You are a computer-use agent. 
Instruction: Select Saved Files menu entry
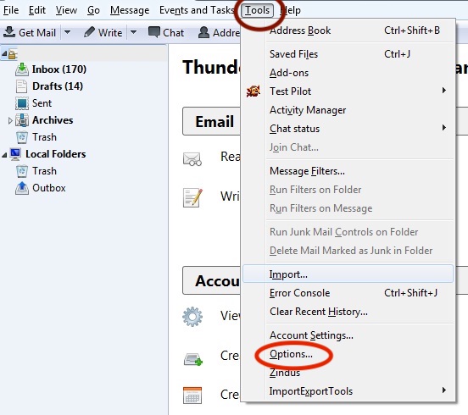tap(348, 54)
